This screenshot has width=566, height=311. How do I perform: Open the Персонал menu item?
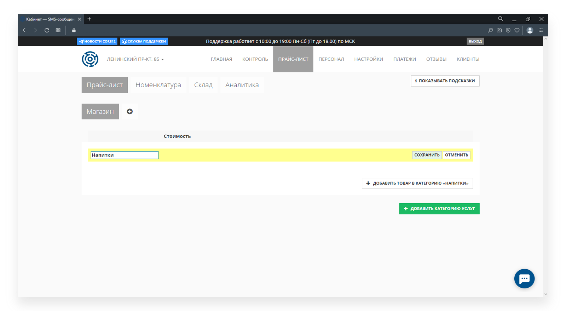click(x=331, y=59)
